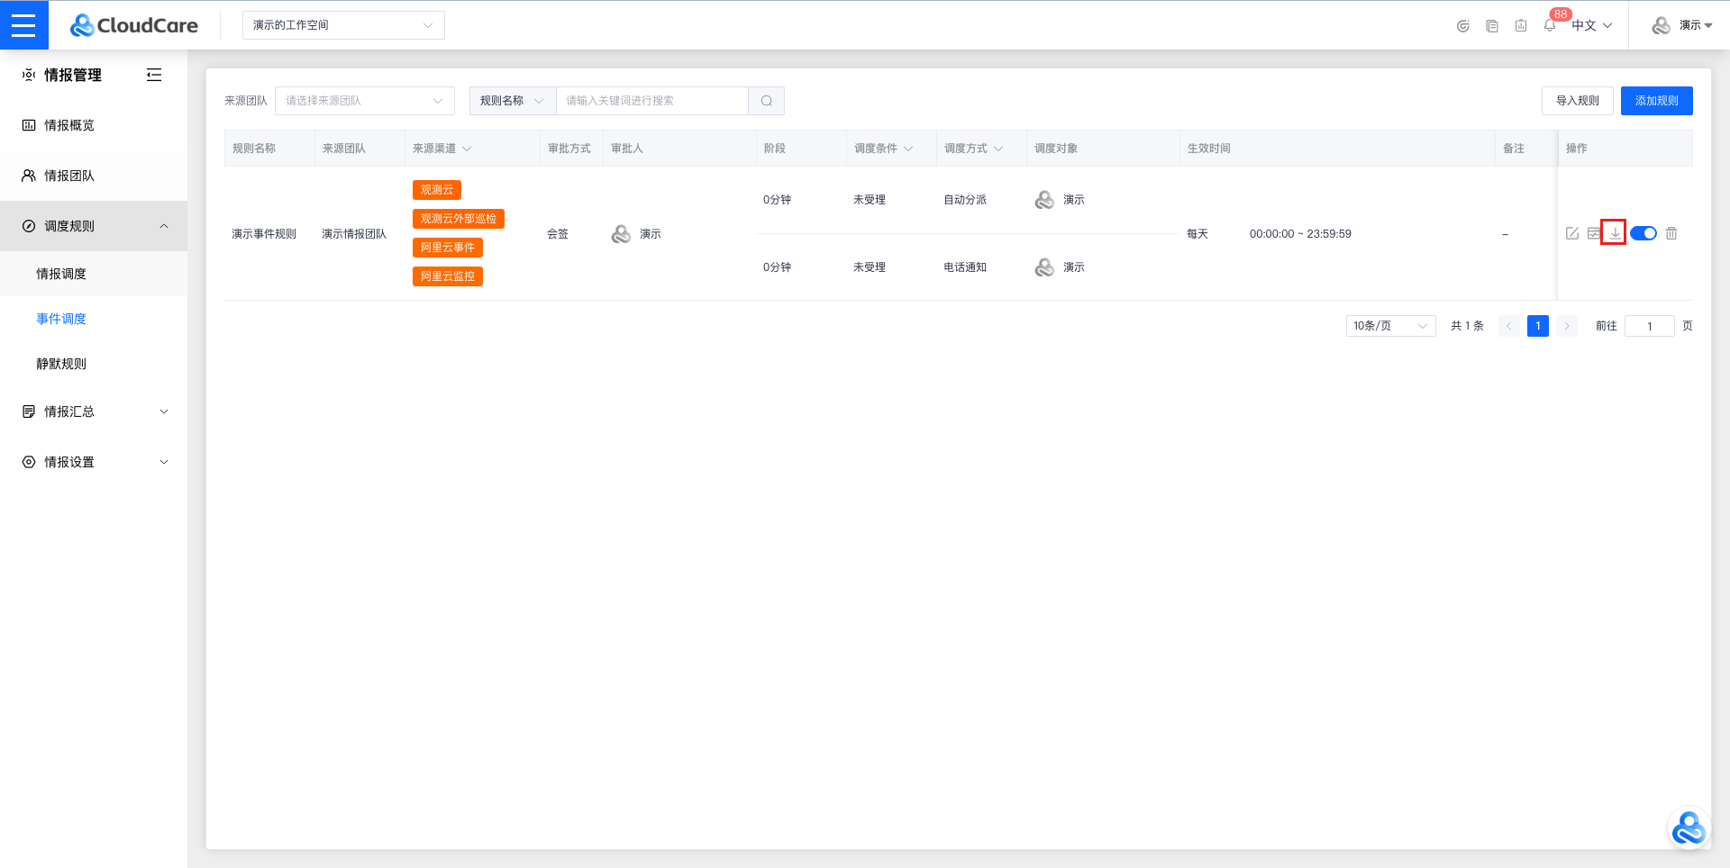
Task: Expand the 情报汇总 menu
Action: pyautogui.click(x=94, y=411)
